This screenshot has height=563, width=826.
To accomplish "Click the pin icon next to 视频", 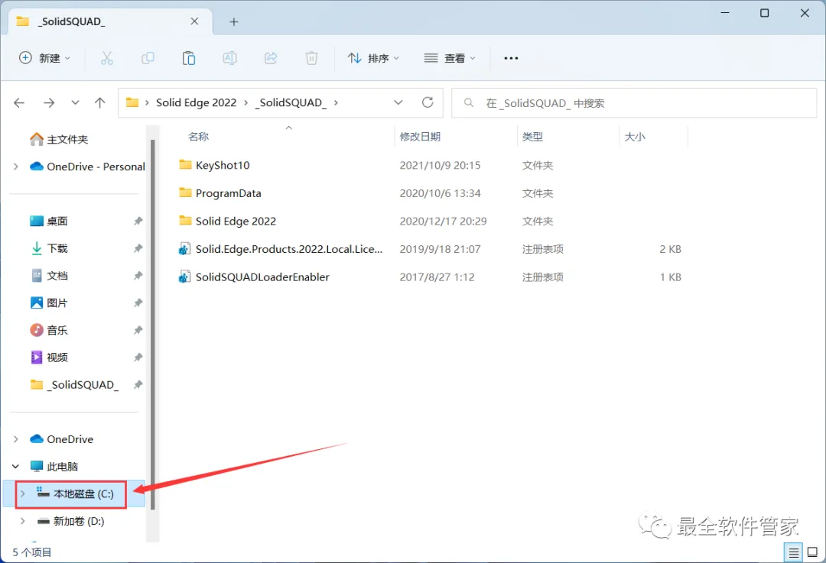I will point(138,358).
